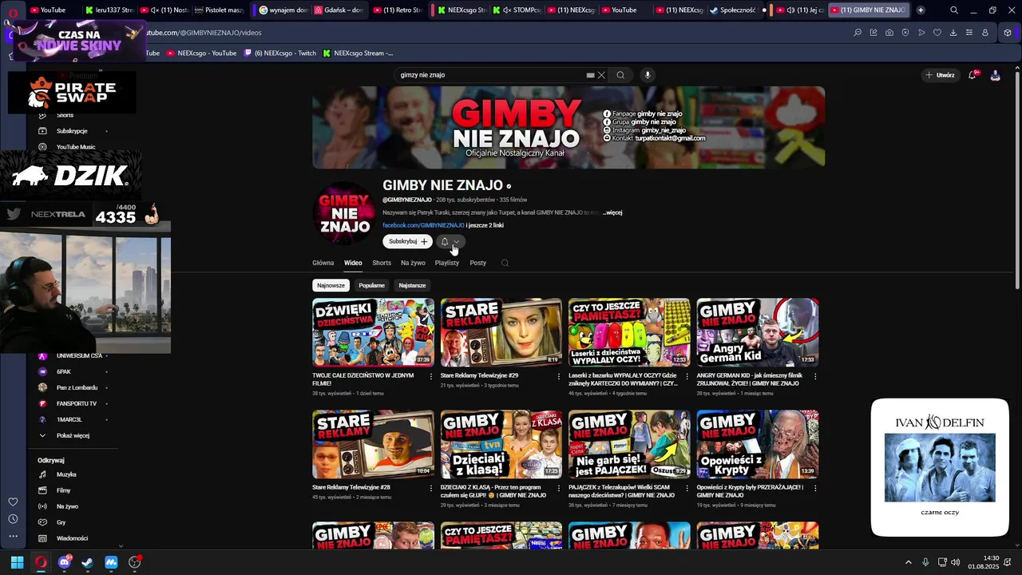Search tabs with the title bar magnifier
The image size is (1022, 575).
(x=954, y=10)
